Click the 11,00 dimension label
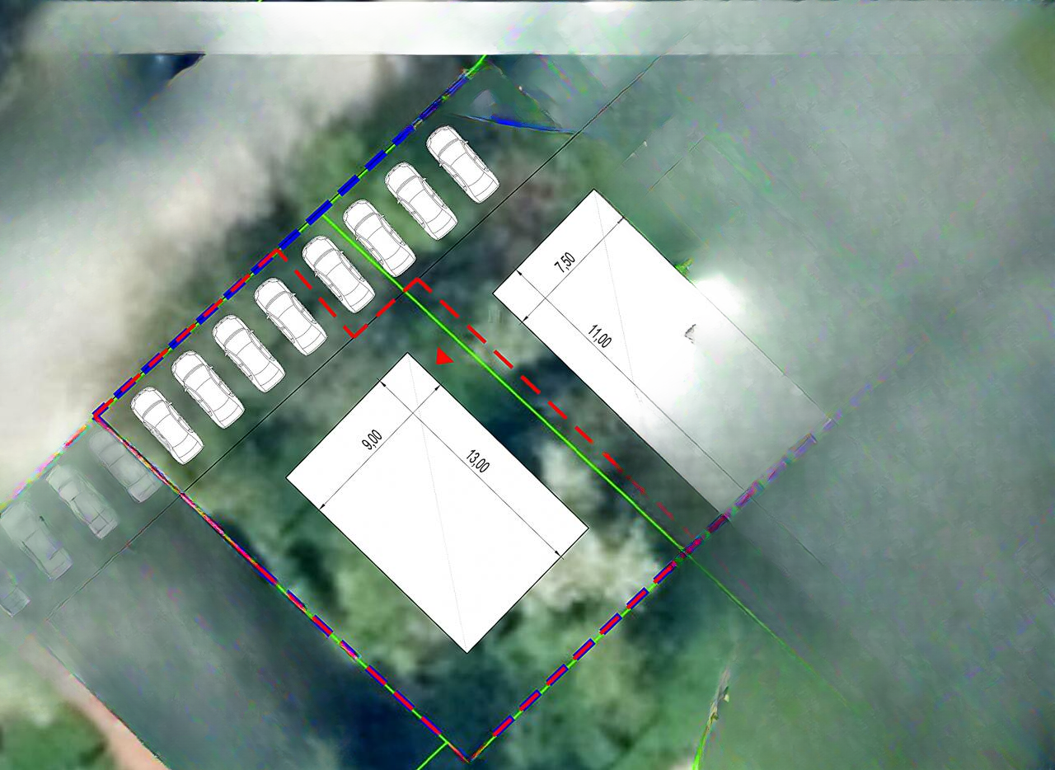The height and width of the screenshot is (770, 1055). pyautogui.click(x=599, y=336)
